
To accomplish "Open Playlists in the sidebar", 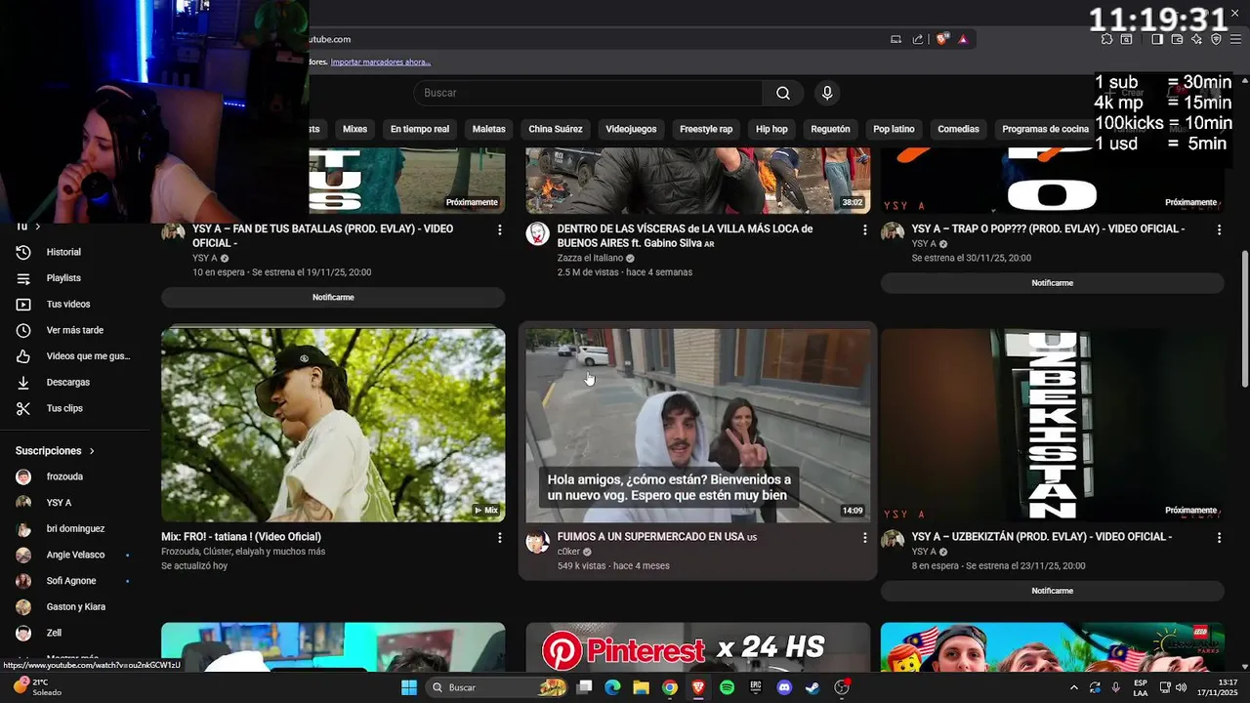I will pyautogui.click(x=63, y=278).
